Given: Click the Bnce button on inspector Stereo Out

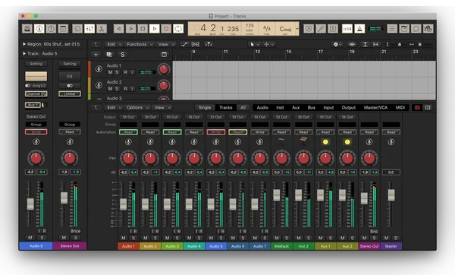Looking at the screenshot, I should 75,231.
